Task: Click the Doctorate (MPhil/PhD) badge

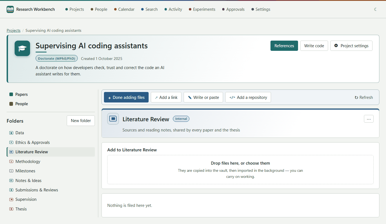Action: point(57,59)
